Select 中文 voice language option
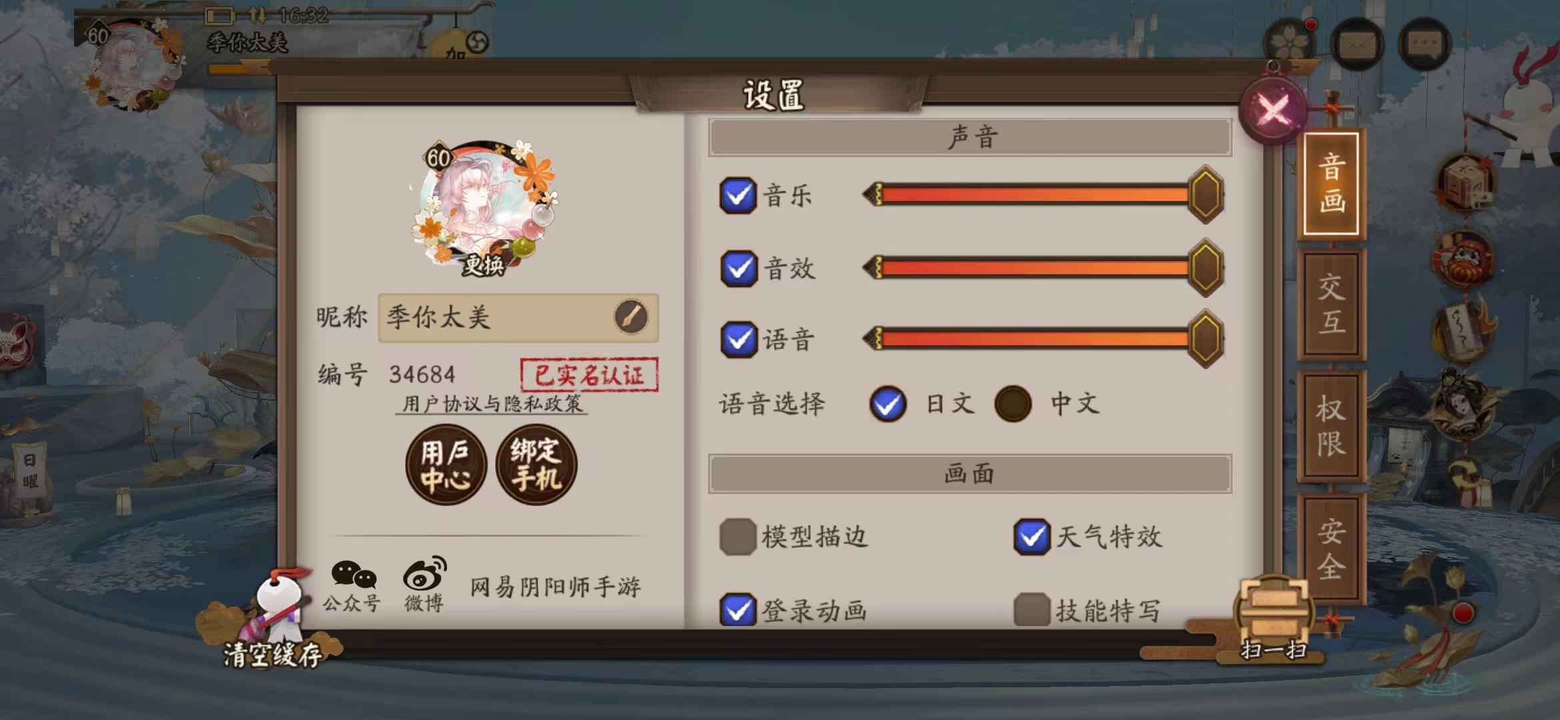Viewport: 1560px width, 720px height. (x=1013, y=403)
